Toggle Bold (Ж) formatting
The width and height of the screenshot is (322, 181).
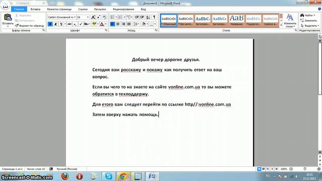tap(50, 24)
